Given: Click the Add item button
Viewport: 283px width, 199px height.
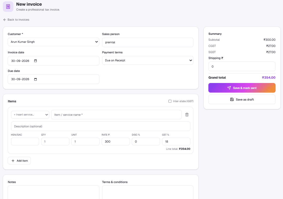Looking at the screenshot, I should point(19,161).
